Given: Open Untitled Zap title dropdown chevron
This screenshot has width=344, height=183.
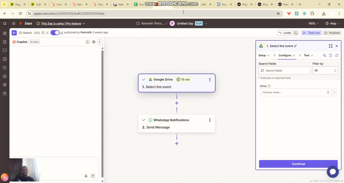Looking at the screenshot, I should (206, 23).
